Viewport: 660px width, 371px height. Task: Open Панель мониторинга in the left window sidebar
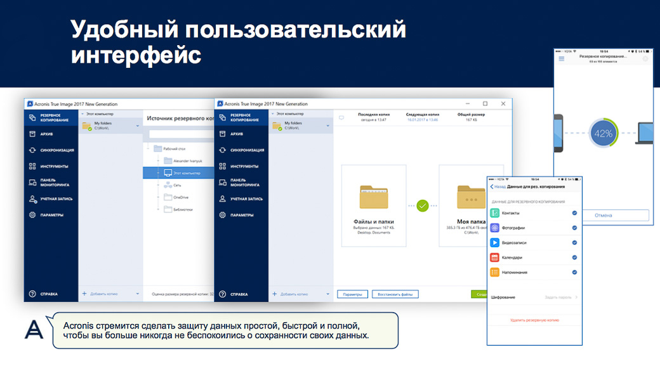51,182
